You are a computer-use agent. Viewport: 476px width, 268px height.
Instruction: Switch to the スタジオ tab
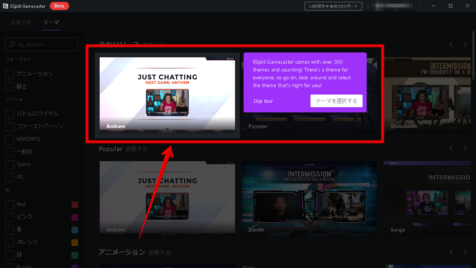tap(20, 22)
